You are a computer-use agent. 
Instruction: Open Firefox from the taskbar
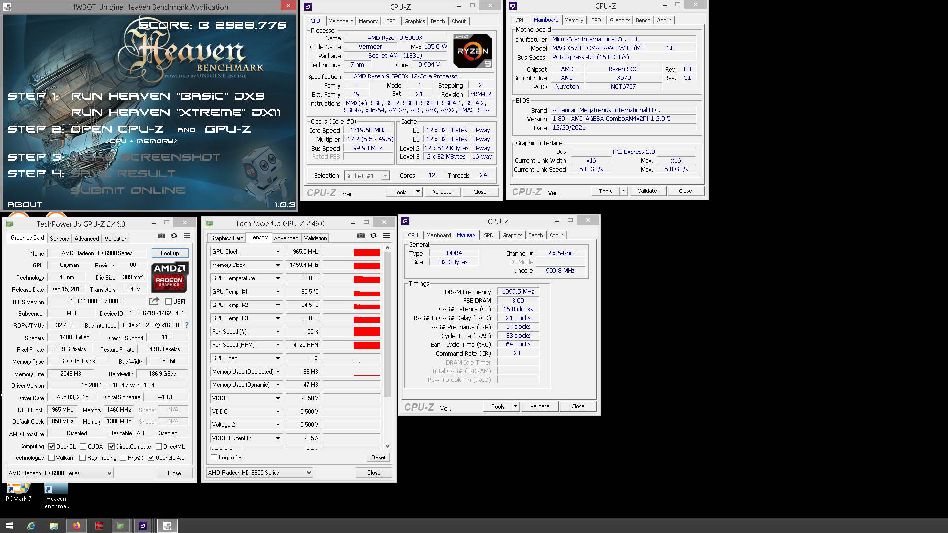76,526
